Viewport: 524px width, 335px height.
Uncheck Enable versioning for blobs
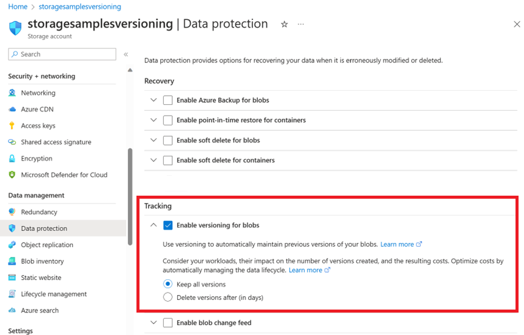(168, 225)
